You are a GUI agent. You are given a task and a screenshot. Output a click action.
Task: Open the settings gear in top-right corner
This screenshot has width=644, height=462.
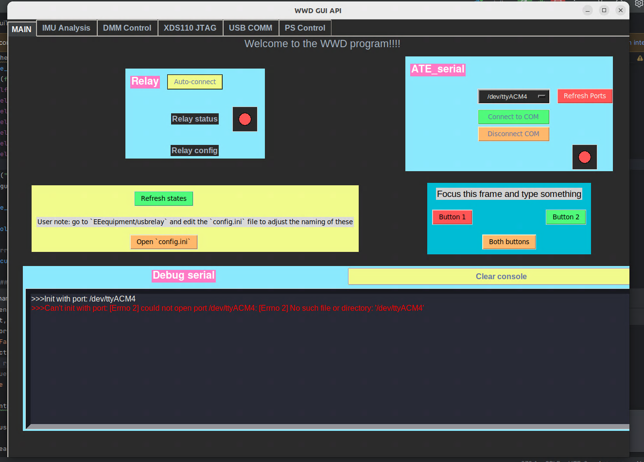coord(639,3)
